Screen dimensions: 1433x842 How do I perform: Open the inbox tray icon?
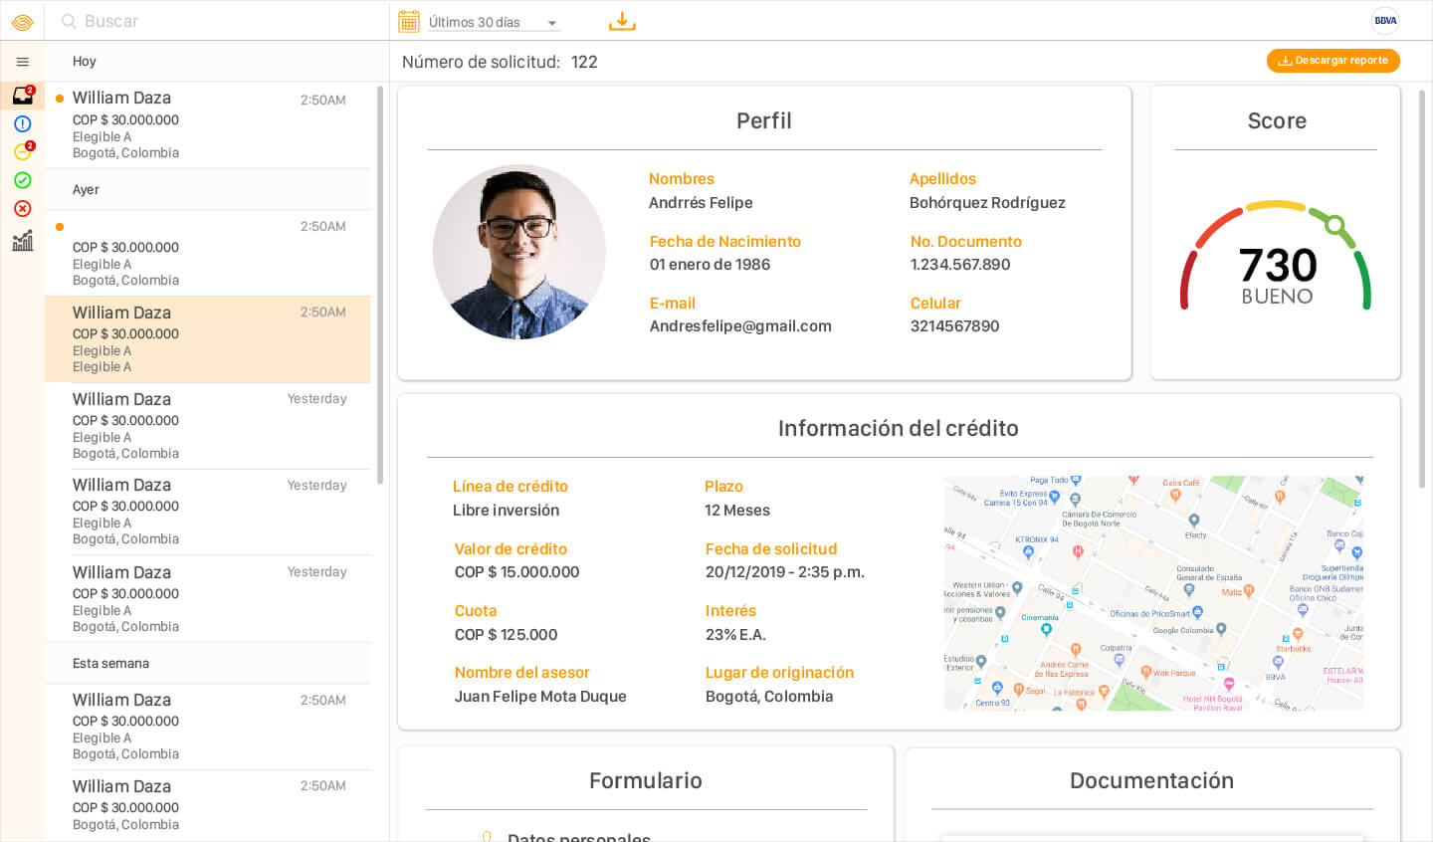click(x=22, y=96)
